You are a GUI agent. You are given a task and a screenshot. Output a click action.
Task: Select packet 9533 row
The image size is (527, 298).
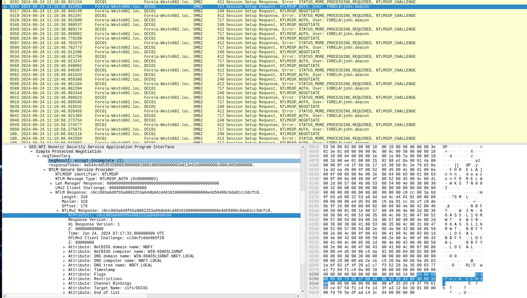tap(264, 52)
